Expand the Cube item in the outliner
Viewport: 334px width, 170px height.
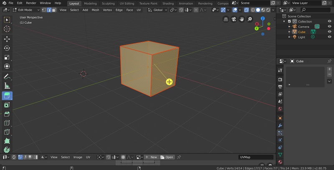(x=289, y=32)
